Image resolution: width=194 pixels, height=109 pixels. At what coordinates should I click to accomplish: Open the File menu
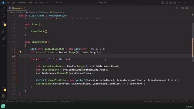click(8, 3)
